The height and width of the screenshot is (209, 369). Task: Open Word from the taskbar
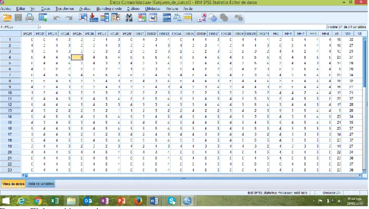click(x=154, y=201)
